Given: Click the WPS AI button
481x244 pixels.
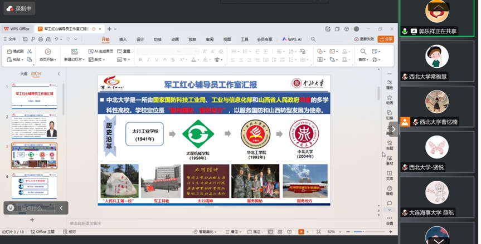Looking at the screenshot, I should tap(292, 39).
